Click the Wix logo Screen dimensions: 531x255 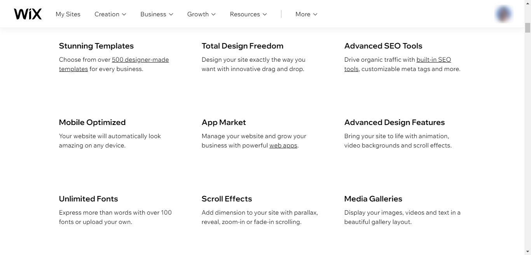point(28,14)
